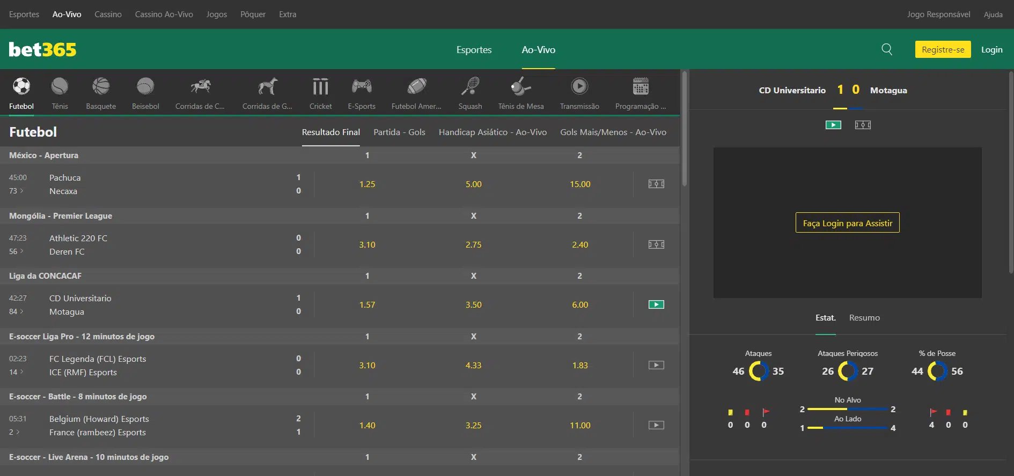The width and height of the screenshot is (1014, 476).
Task: Open the CD Universitario team name row
Action: (80, 298)
